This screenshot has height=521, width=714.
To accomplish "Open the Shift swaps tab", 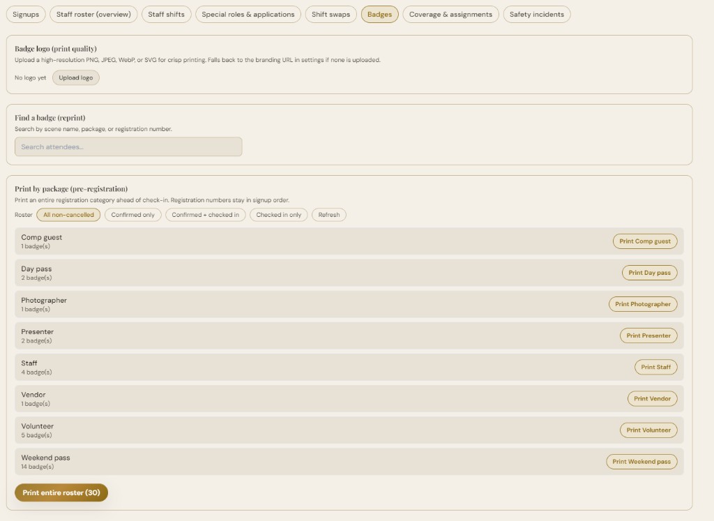I will point(331,14).
